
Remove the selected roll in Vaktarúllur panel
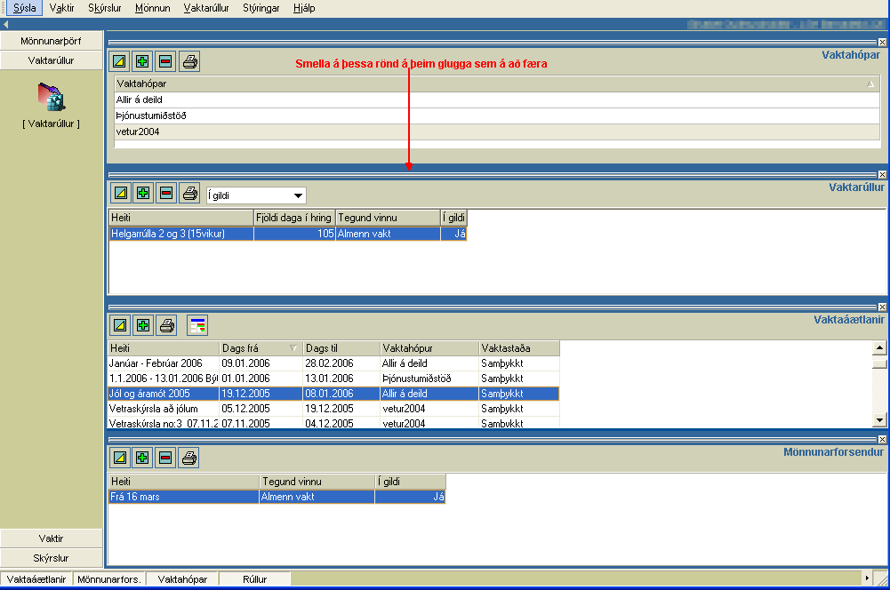click(x=166, y=193)
